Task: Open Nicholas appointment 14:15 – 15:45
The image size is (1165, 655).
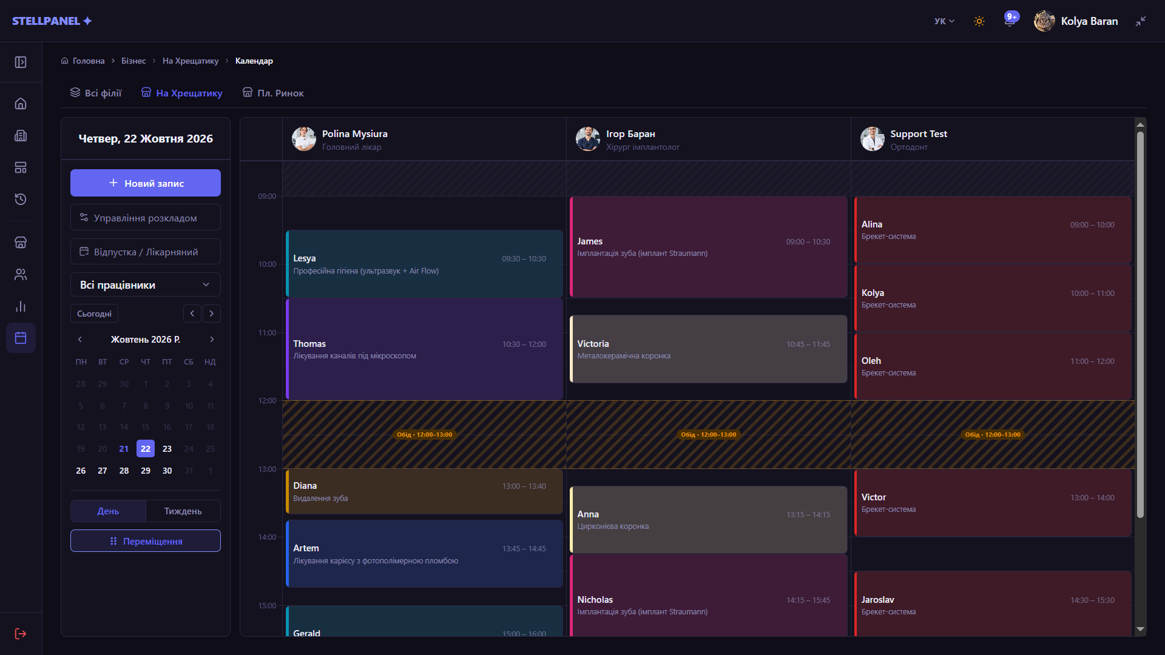Action: click(708, 596)
